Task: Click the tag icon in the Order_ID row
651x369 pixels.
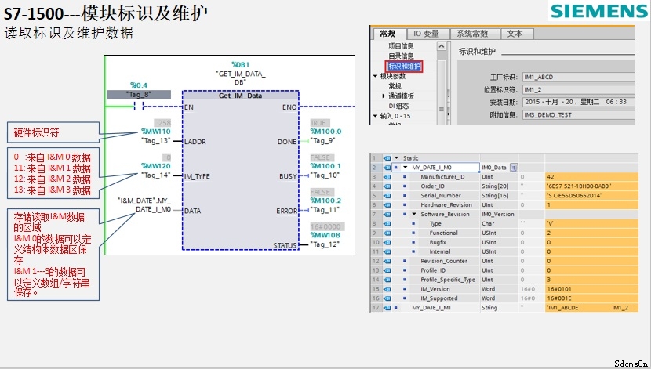Action: click(387, 186)
